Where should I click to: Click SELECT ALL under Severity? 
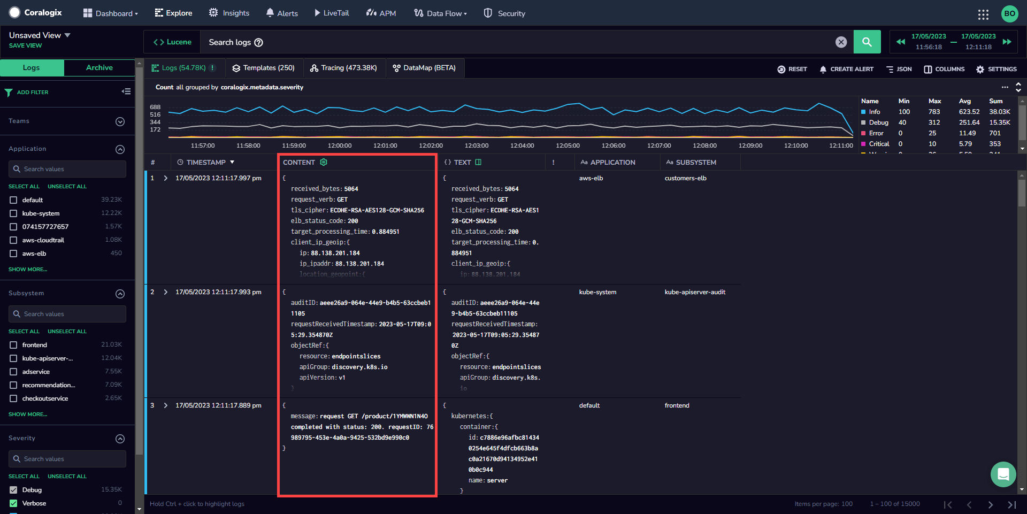[24, 476]
